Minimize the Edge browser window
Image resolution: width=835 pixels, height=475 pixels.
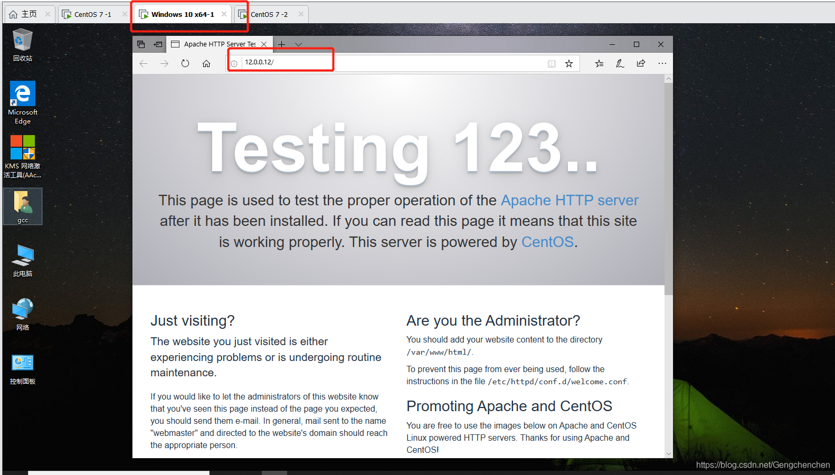pos(612,44)
